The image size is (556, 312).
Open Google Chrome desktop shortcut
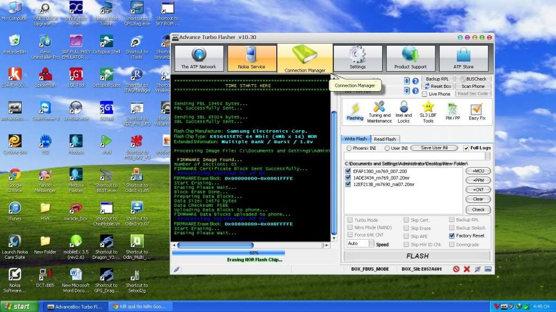(15, 181)
